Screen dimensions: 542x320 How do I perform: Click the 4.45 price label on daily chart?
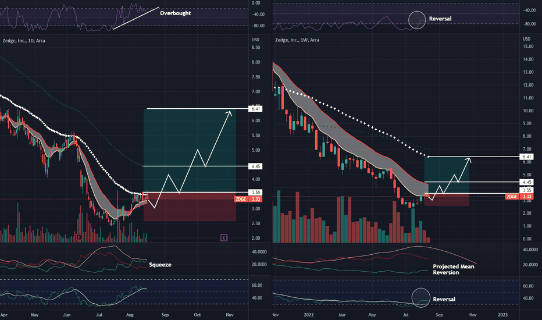point(255,166)
